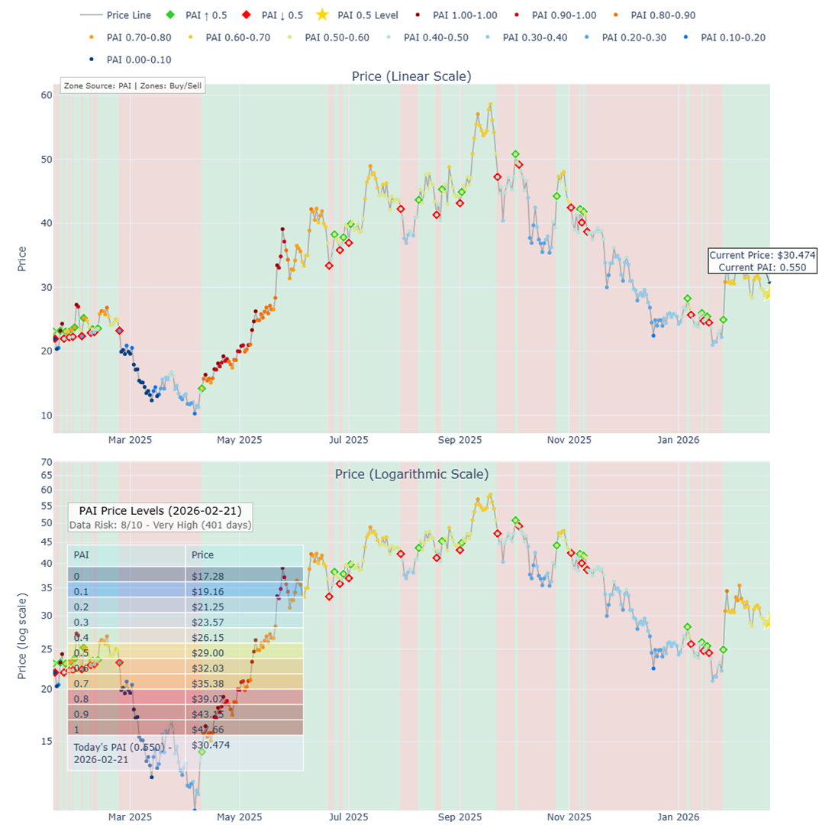Click the dark blue PAI 0.00-0.10 legend dot

[91, 59]
